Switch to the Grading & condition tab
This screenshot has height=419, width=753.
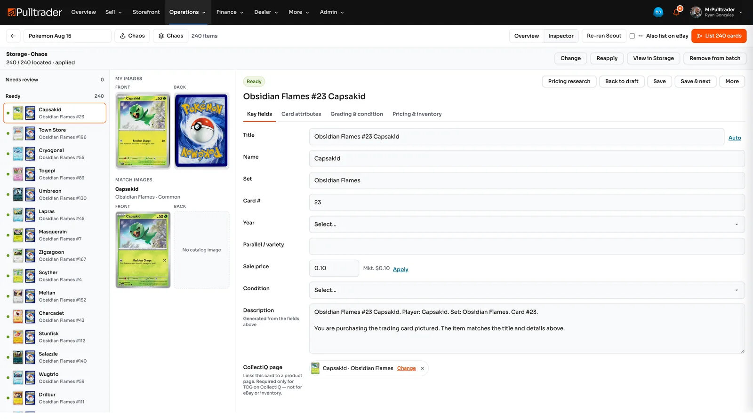click(x=357, y=114)
